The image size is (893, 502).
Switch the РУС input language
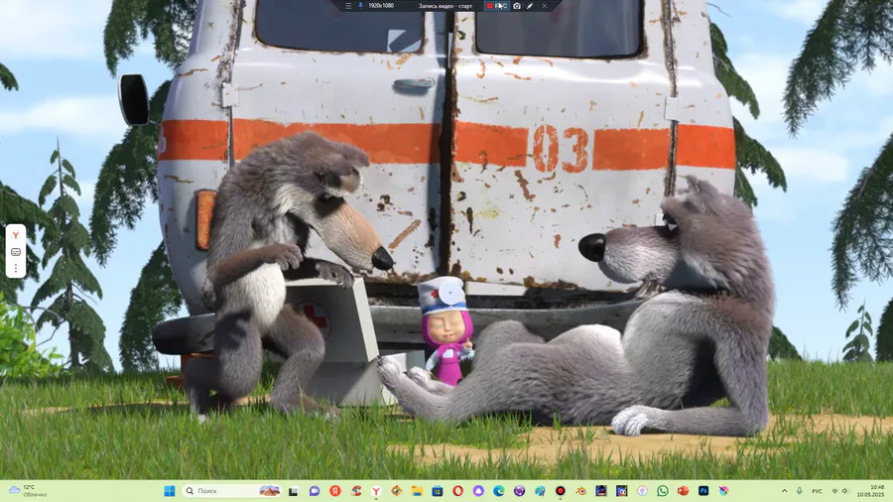click(x=817, y=491)
